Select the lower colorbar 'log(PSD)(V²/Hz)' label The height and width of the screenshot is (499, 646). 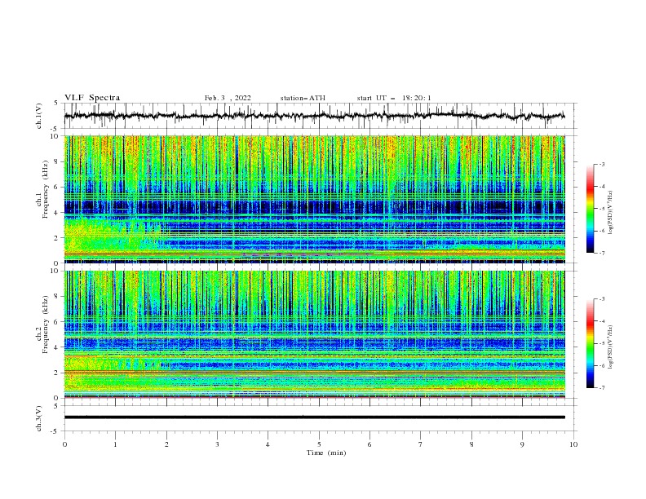610,347
